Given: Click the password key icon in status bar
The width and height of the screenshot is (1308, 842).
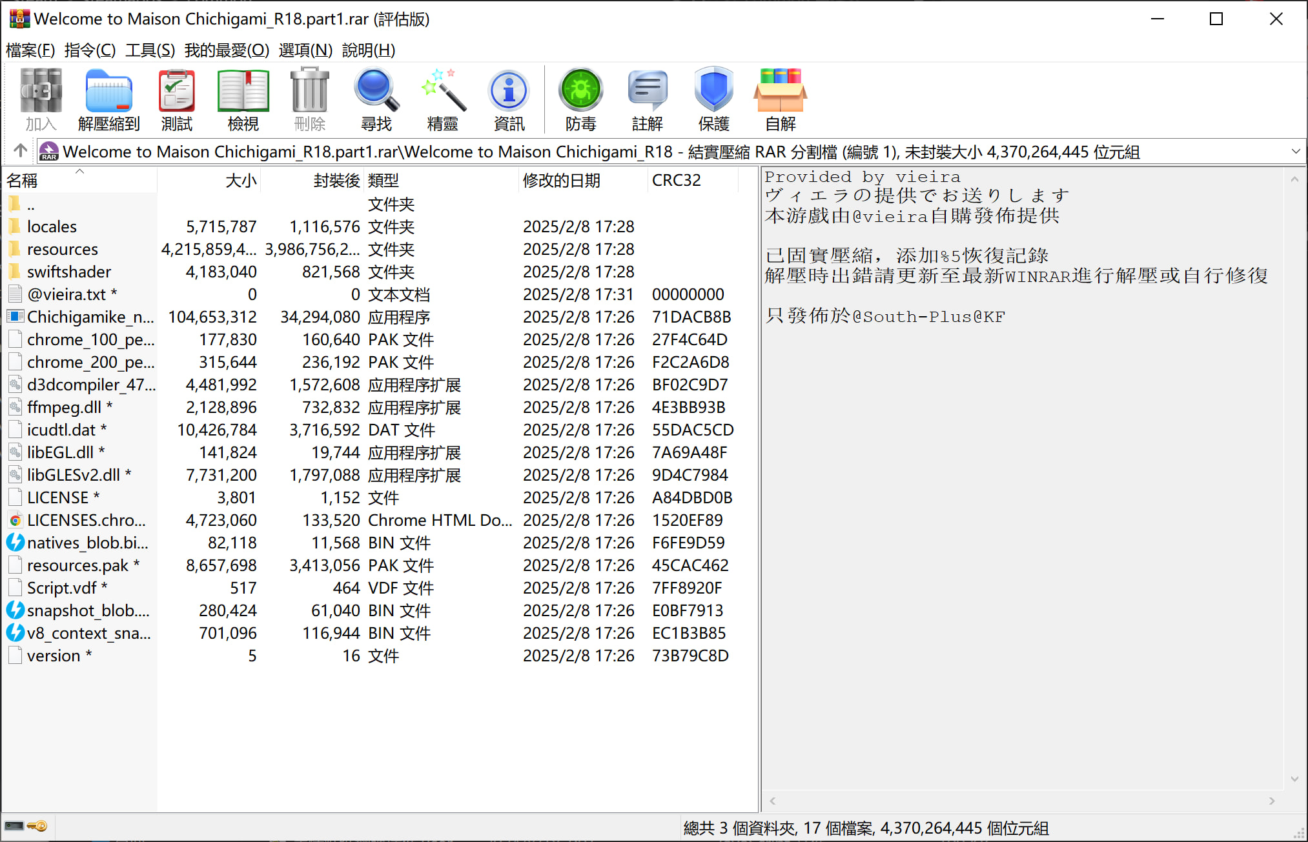Looking at the screenshot, I should pyautogui.click(x=38, y=827).
